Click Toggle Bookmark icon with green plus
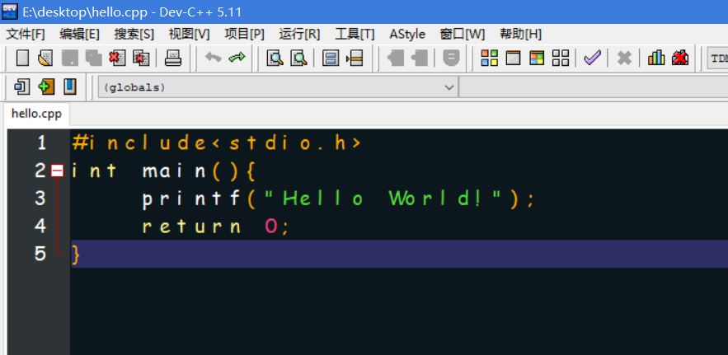 point(46,86)
